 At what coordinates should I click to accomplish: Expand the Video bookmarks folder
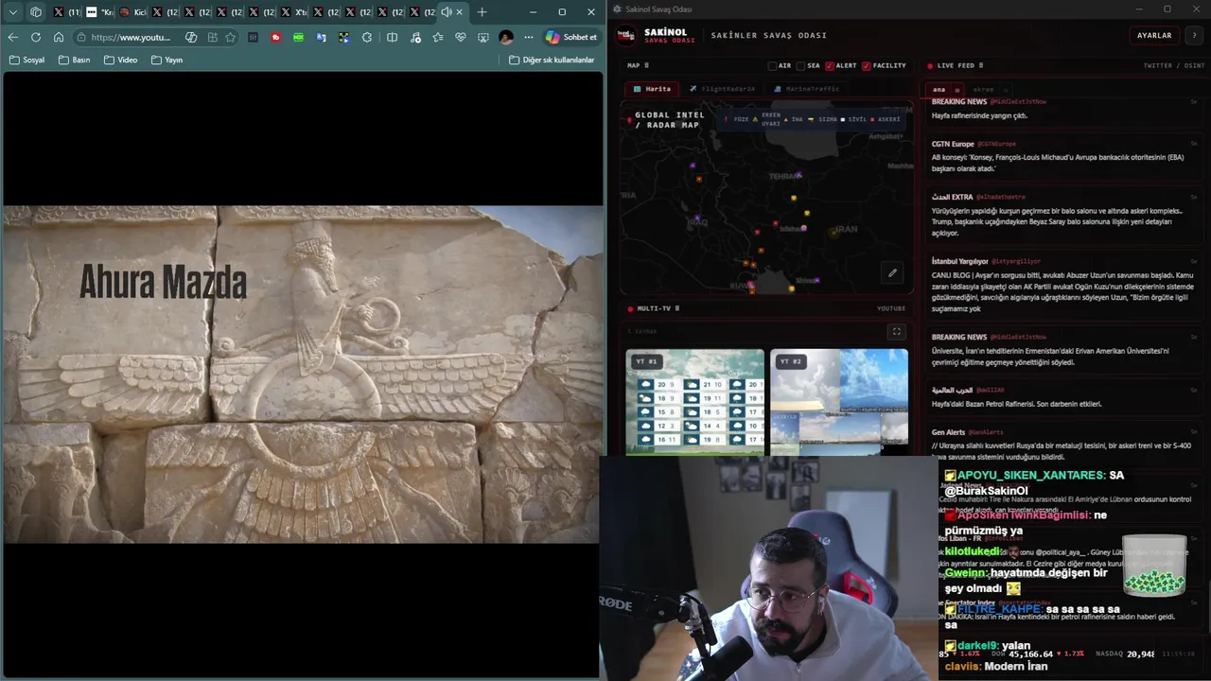(x=120, y=60)
